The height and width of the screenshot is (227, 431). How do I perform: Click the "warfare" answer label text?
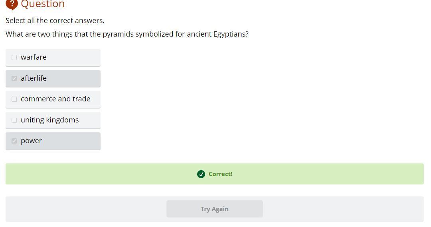(34, 57)
